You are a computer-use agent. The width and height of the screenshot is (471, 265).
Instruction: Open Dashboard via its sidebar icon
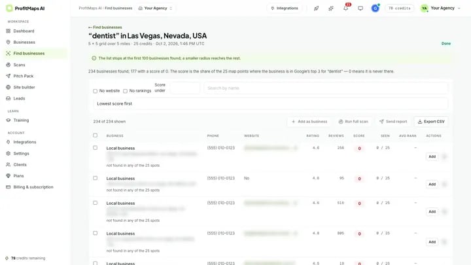(8, 31)
